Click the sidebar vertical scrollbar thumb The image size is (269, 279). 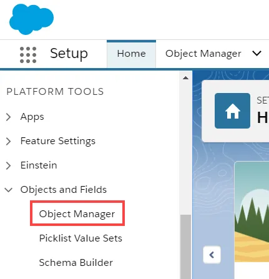pyautogui.click(x=185, y=247)
